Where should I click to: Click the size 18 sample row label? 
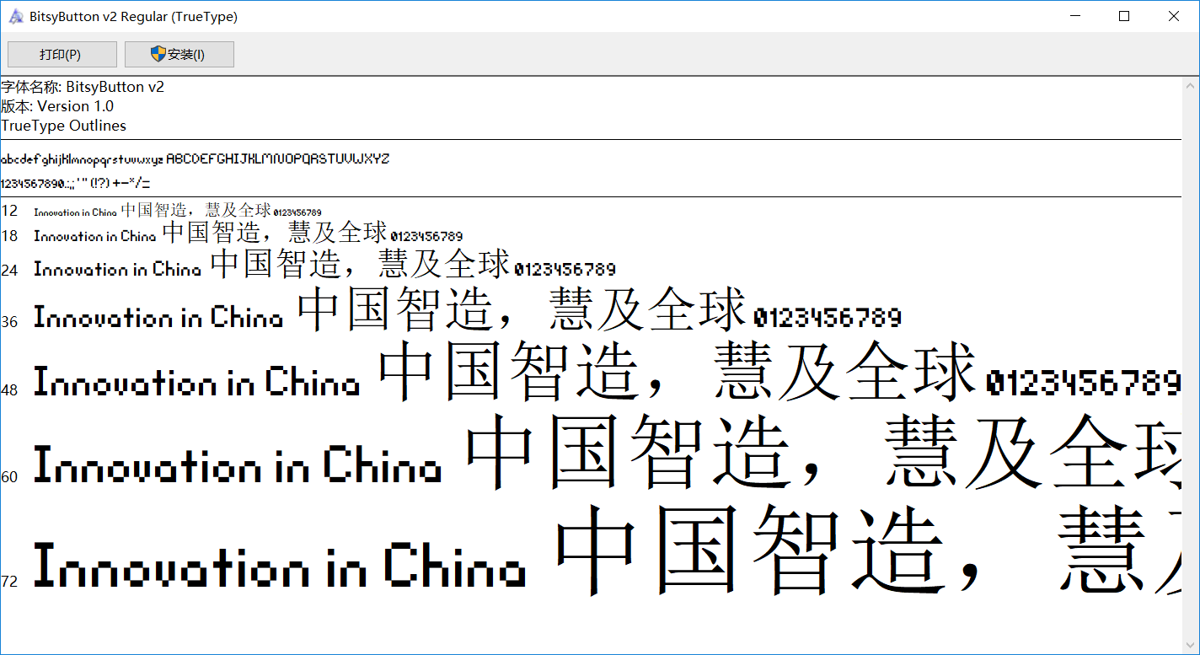click(x=9, y=235)
